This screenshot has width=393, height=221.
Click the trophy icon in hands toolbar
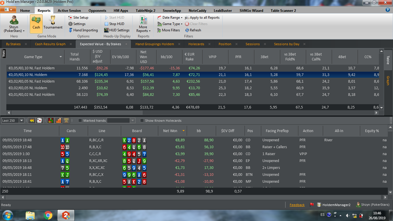pos(66,121)
